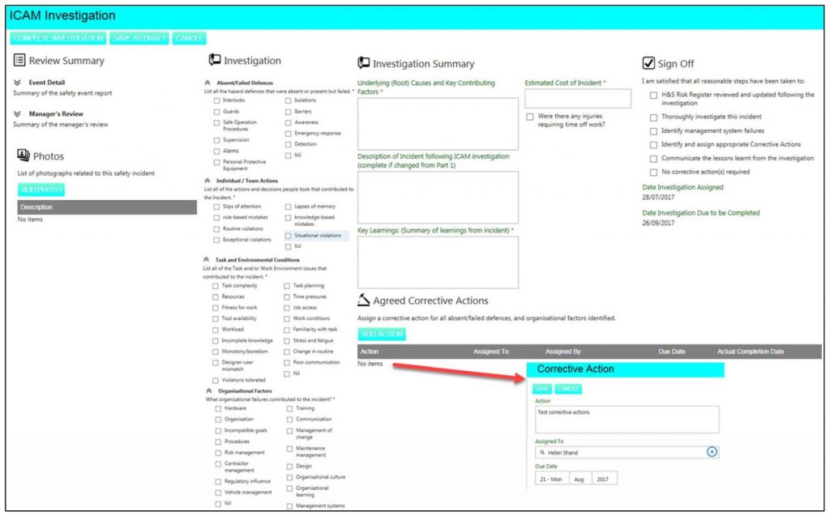Click the Investigation heading icon

click(x=215, y=61)
